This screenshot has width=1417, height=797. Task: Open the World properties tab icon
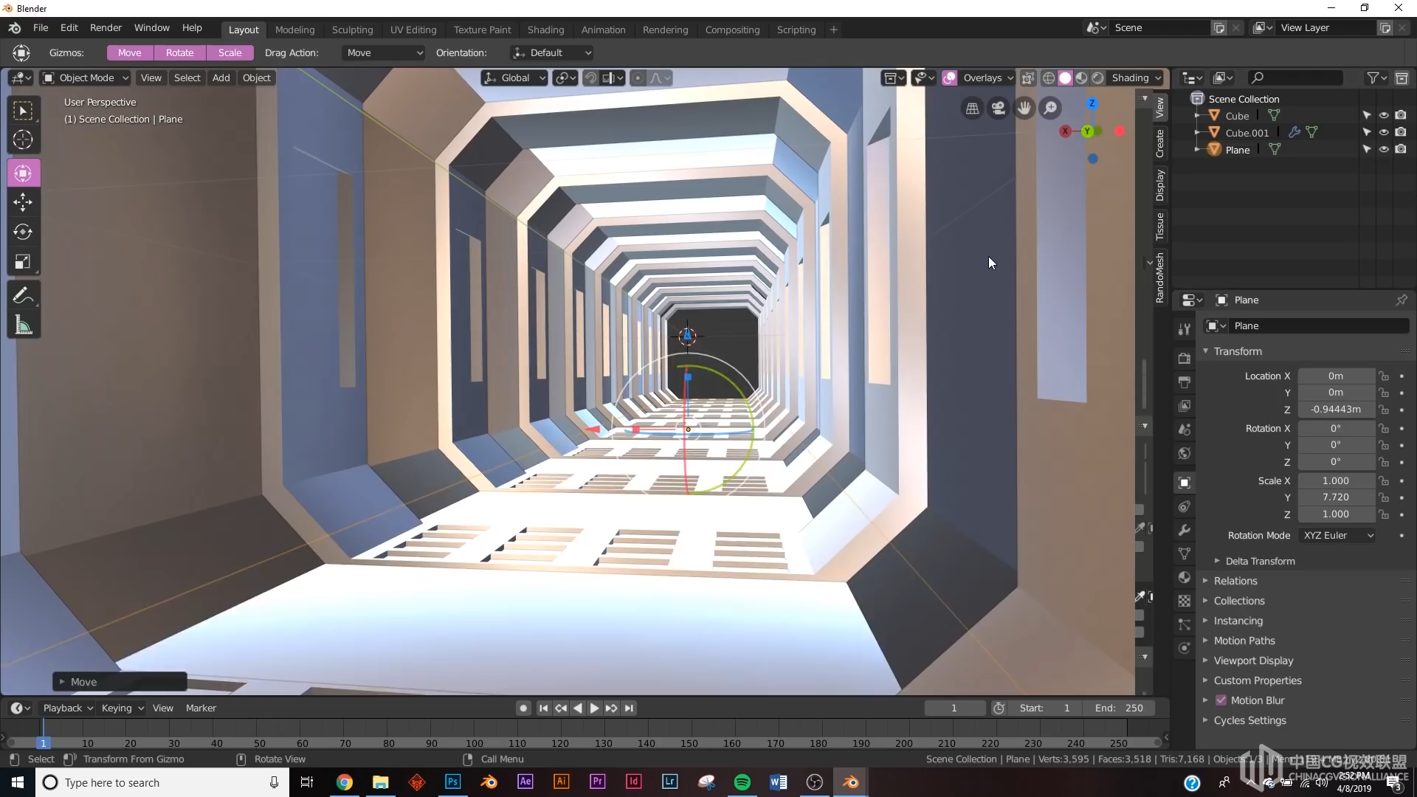coord(1185,453)
